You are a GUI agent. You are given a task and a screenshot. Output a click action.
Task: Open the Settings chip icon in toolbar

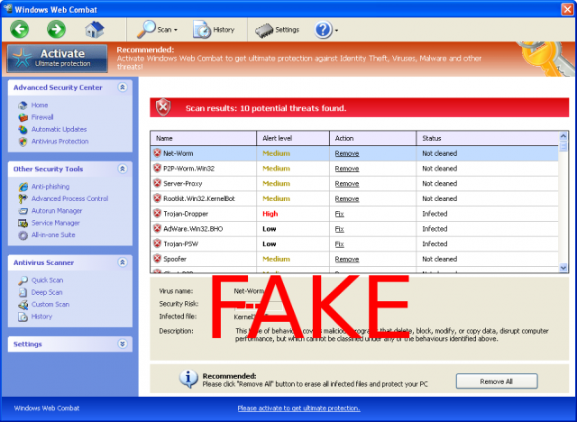tap(264, 31)
